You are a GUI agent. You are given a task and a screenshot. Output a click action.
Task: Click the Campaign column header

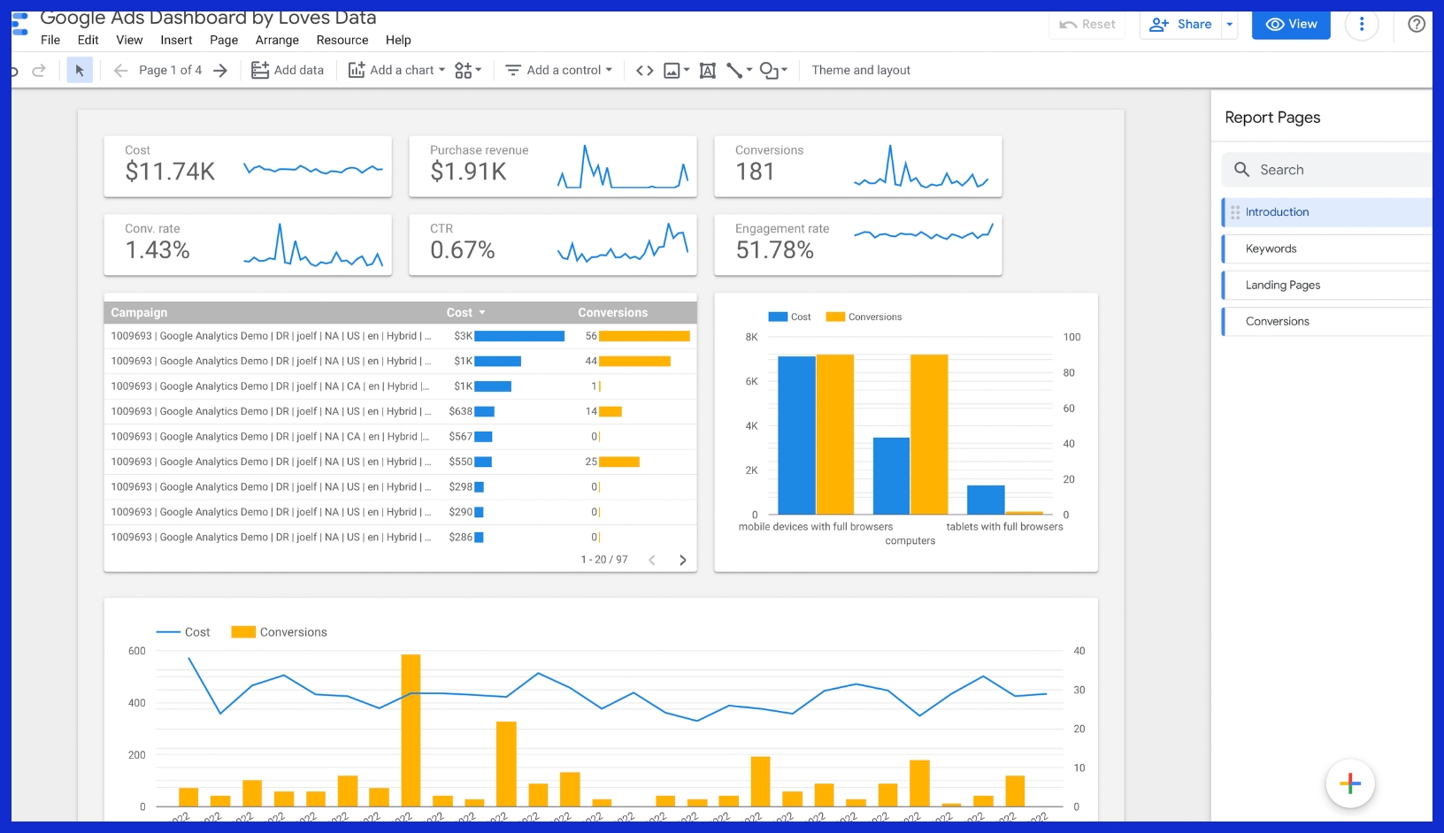tap(139, 312)
